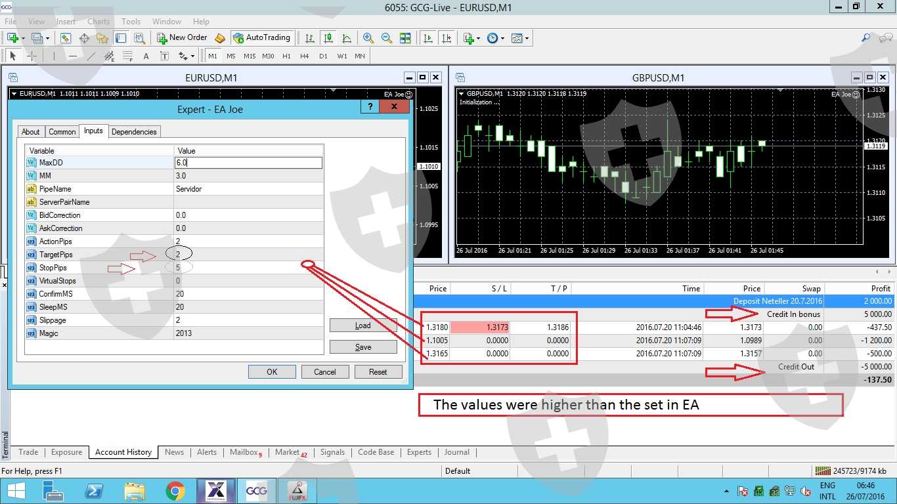Expand the Templates dropdown arrow
The height and width of the screenshot is (504, 897).
[527, 38]
